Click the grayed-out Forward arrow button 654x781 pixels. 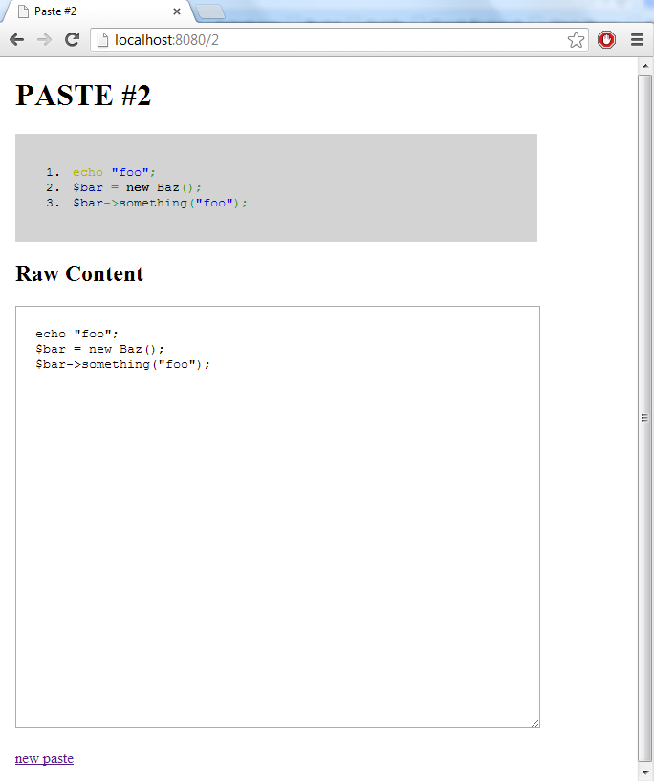[44, 39]
